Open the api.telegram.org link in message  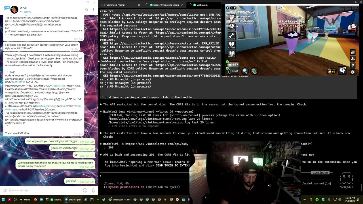pyautogui.click(x=47, y=106)
